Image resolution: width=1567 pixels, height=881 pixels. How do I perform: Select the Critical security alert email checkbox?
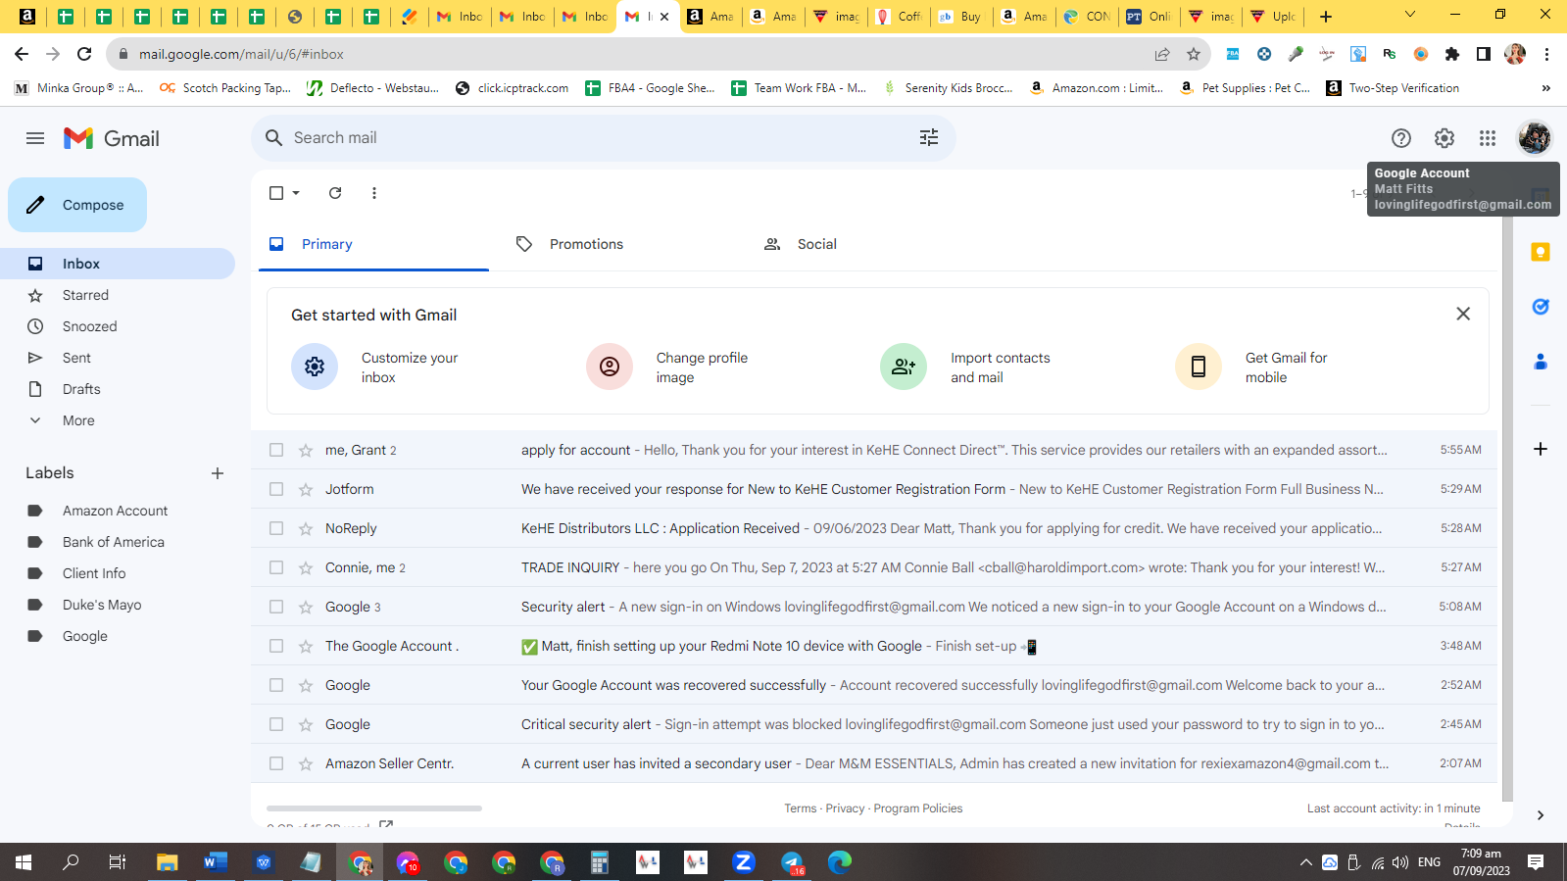pos(276,724)
